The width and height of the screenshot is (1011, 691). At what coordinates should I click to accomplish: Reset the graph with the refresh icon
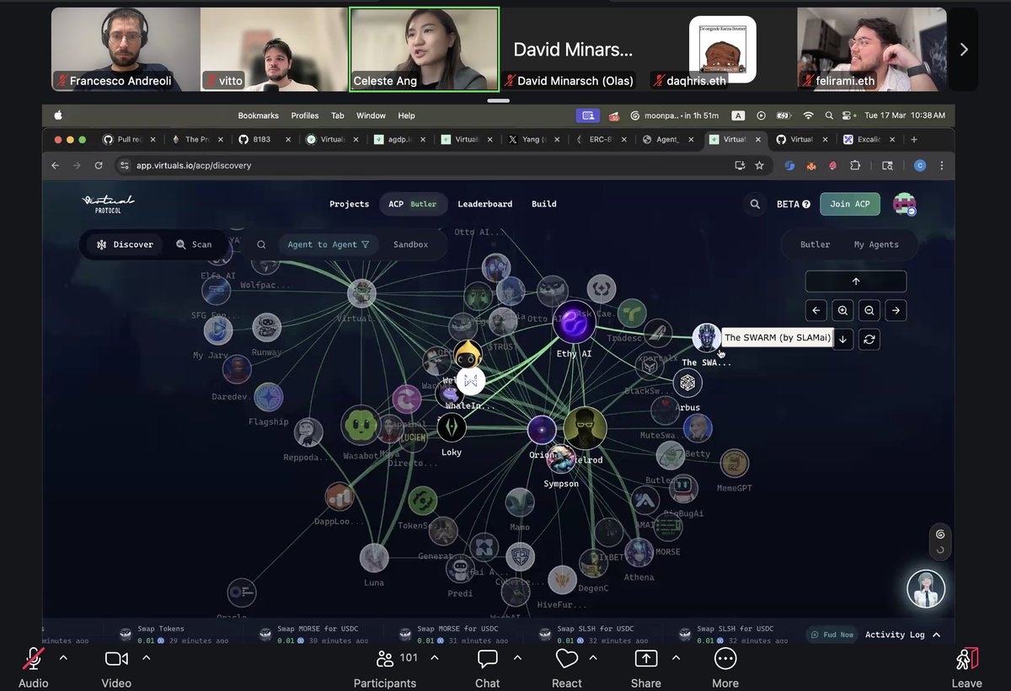[x=869, y=339]
